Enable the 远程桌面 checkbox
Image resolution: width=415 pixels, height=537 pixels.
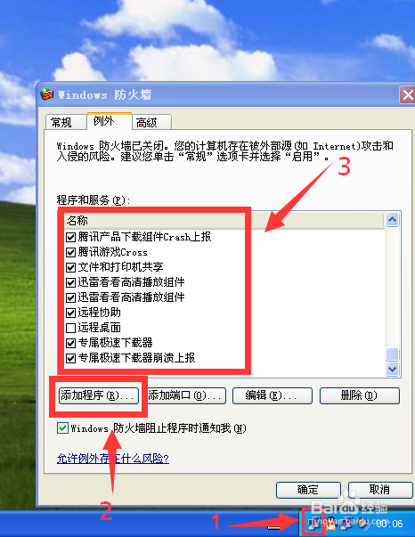(x=70, y=328)
